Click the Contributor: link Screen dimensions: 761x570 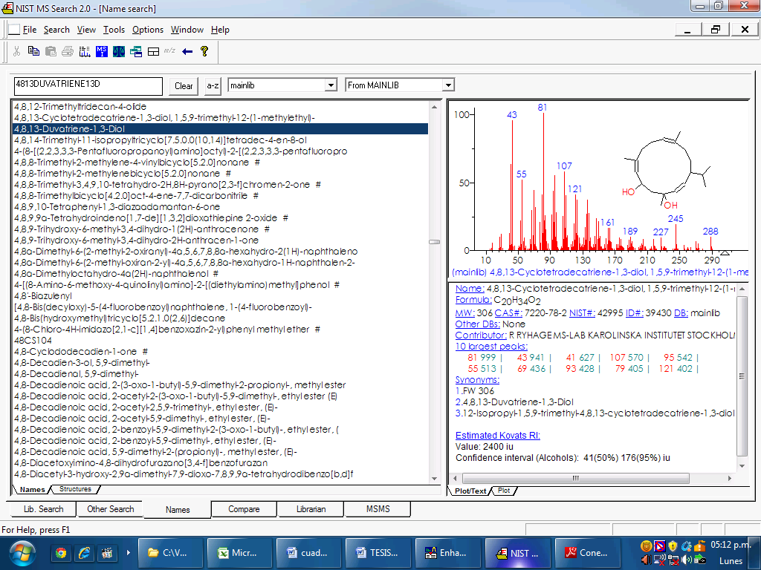point(481,335)
